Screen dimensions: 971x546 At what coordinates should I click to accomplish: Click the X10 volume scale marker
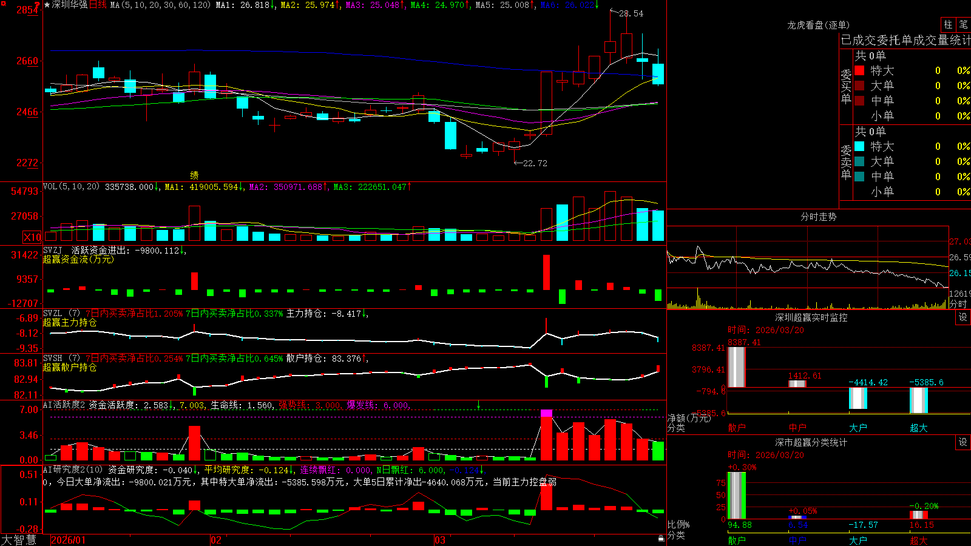pyautogui.click(x=32, y=237)
